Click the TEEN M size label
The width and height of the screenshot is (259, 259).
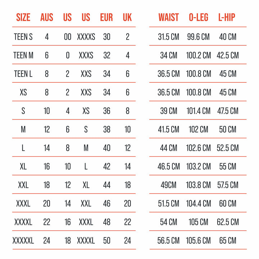(x=23, y=55)
